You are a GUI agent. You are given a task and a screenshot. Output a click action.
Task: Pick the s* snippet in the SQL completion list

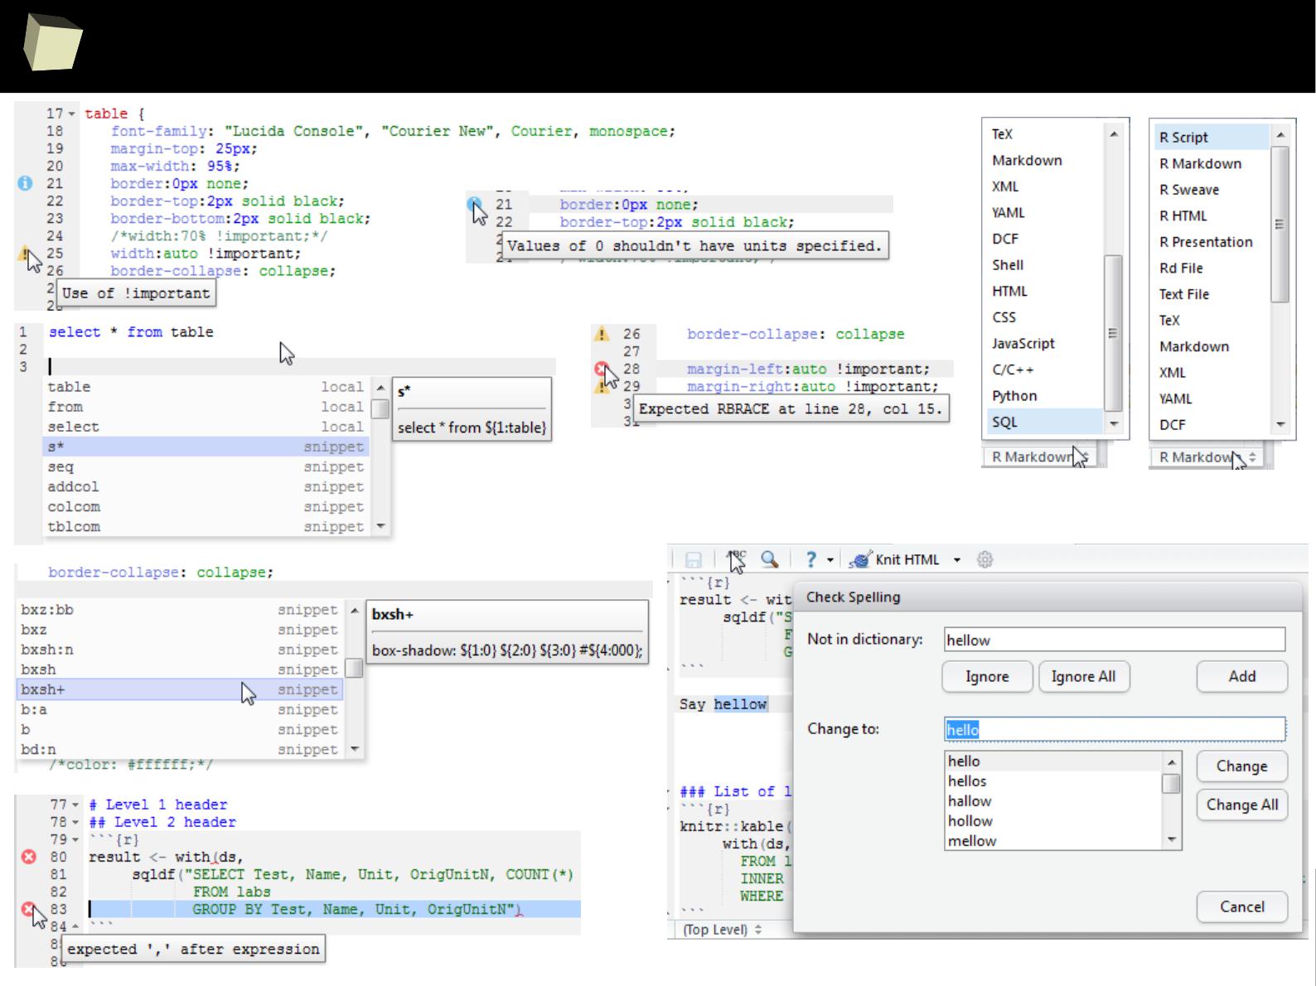tap(206, 447)
